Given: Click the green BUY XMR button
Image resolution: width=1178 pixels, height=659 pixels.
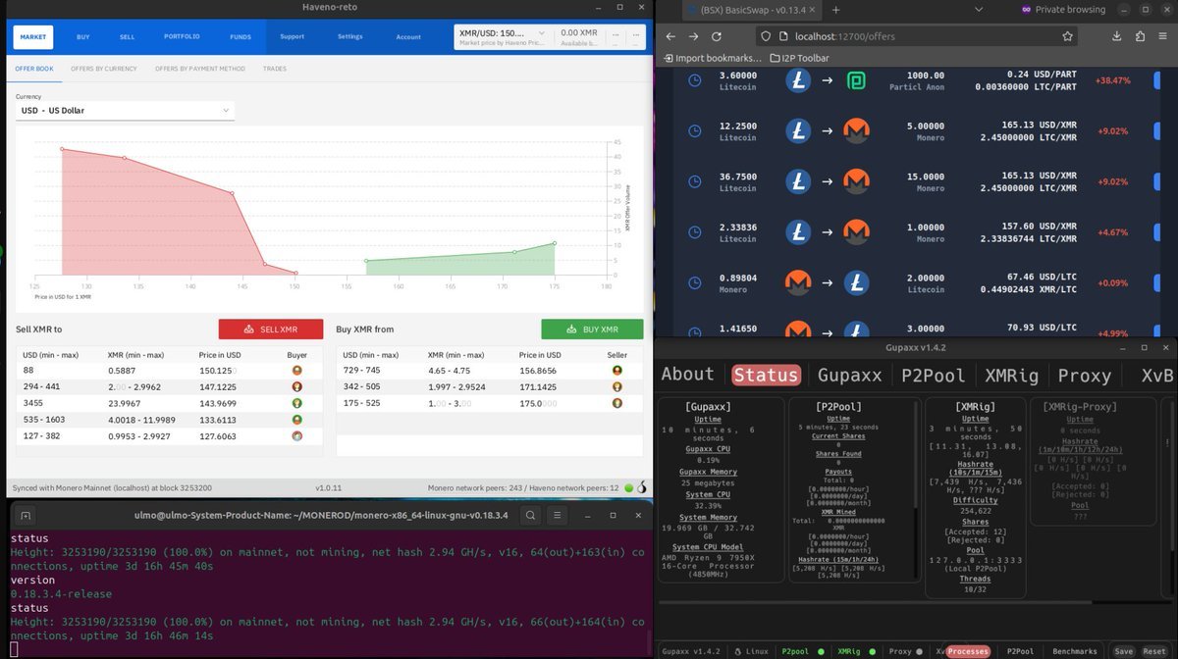Looking at the screenshot, I should click(x=592, y=329).
